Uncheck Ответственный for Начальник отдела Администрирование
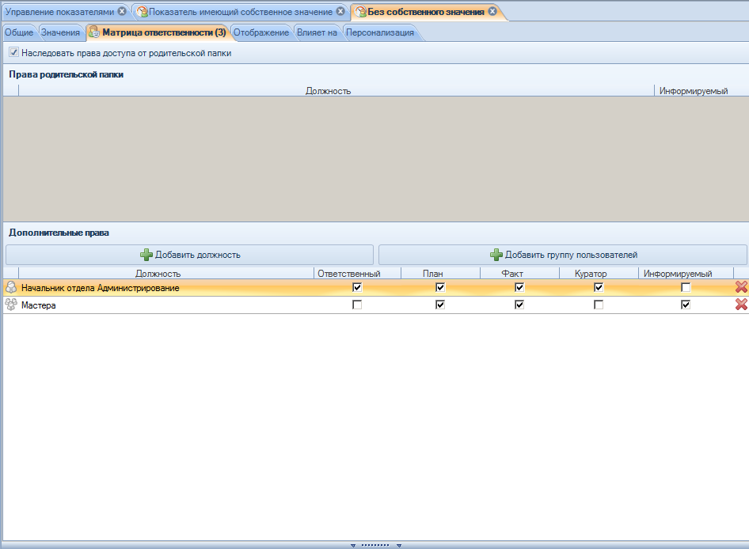This screenshot has height=549, width=749. point(357,288)
